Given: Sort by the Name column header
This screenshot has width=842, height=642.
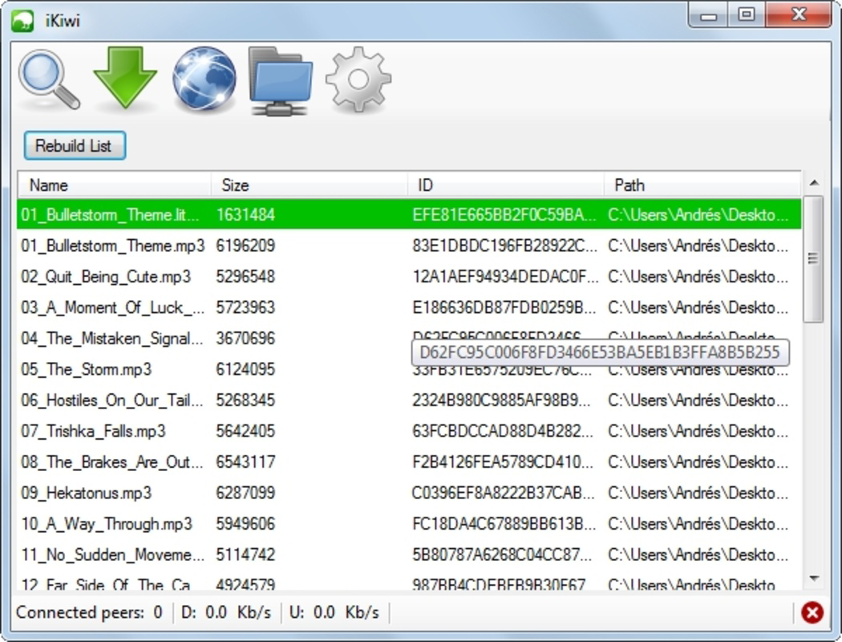Looking at the screenshot, I should (115, 185).
